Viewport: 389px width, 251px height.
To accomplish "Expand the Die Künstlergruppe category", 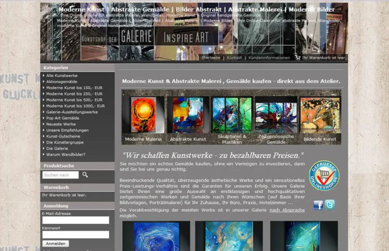I will 64,142.
